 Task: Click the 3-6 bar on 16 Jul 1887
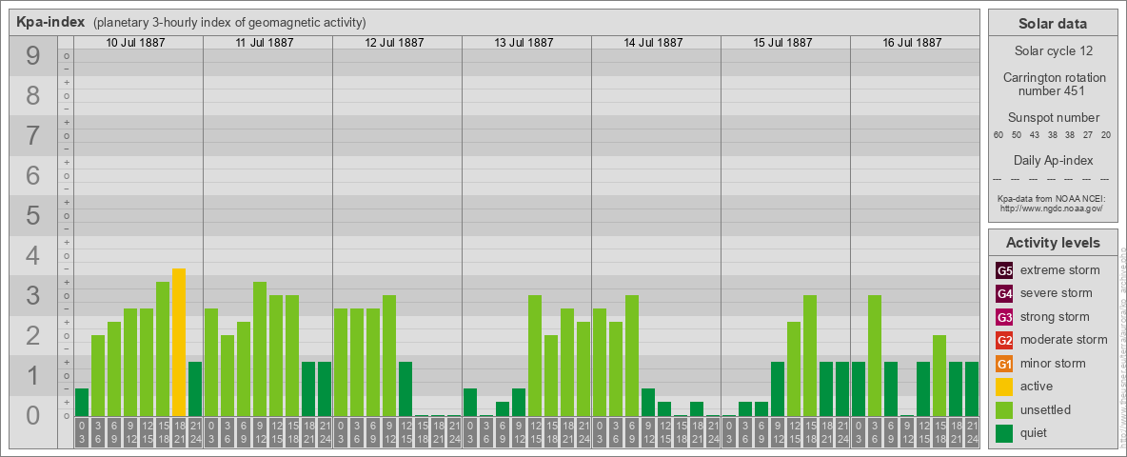(x=875, y=356)
